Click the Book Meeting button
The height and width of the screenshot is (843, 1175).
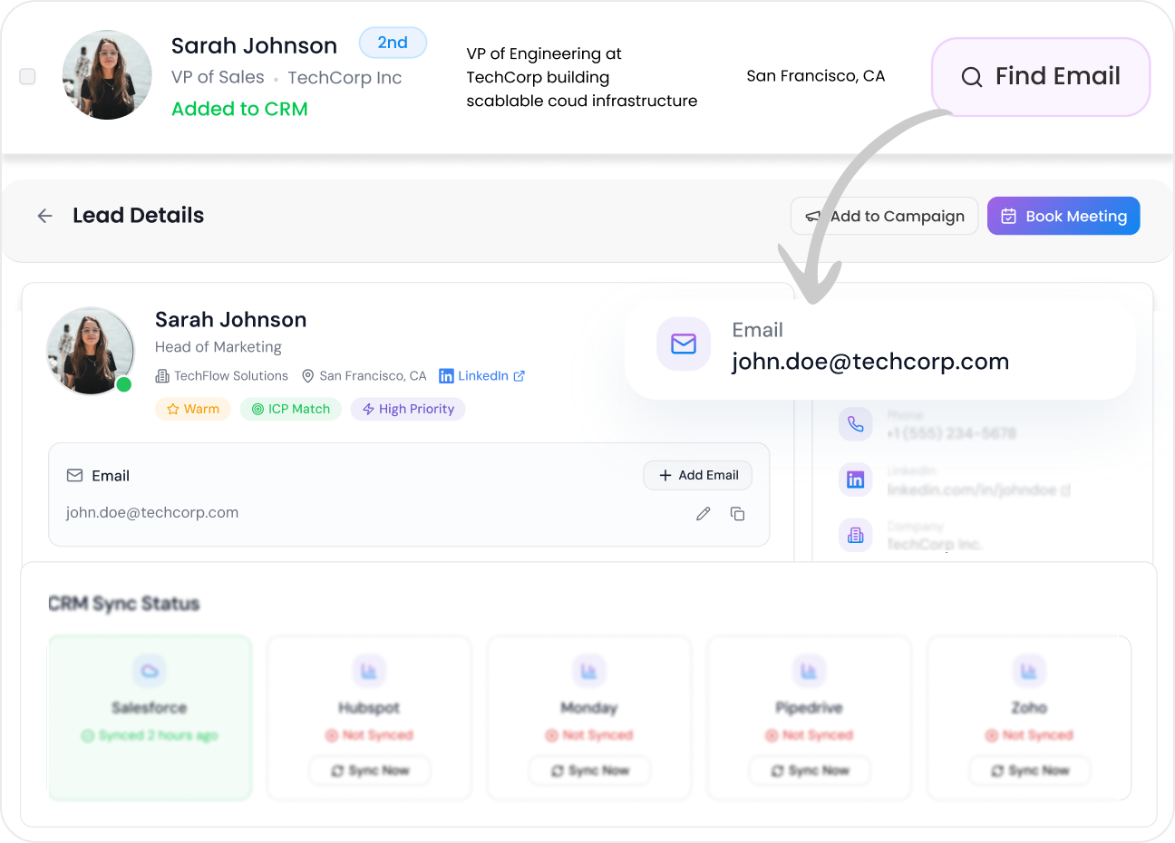1063,216
